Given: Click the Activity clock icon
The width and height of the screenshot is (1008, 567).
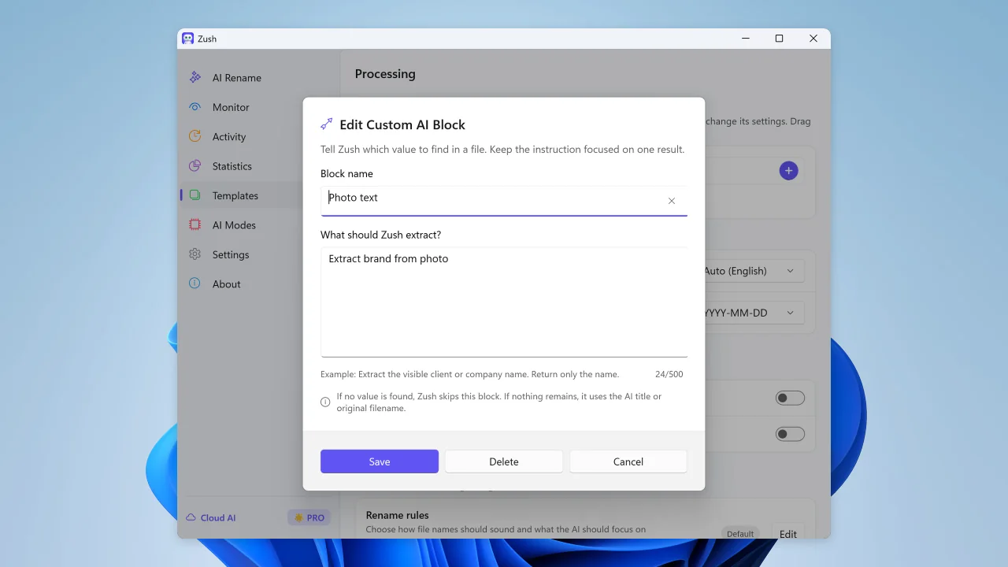Looking at the screenshot, I should tap(195, 136).
